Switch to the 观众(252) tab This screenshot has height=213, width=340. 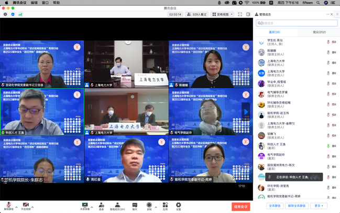[x=319, y=32]
